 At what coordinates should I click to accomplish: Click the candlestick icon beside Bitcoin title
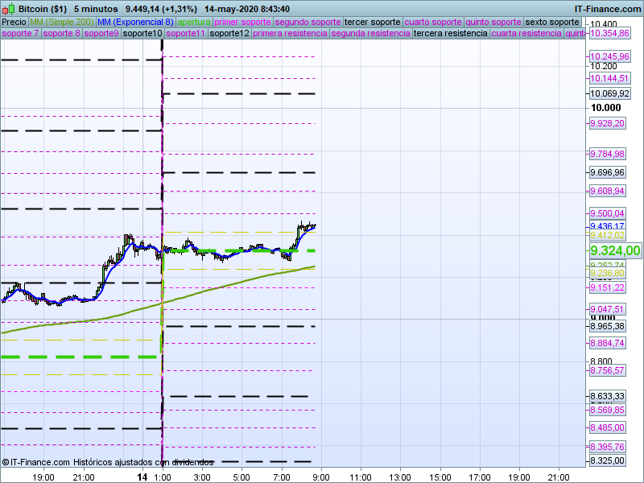pyautogui.click(x=8, y=8)
